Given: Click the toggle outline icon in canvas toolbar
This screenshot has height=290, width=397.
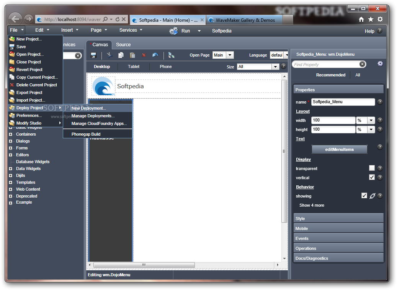Looking at the screenshot, I should click(172, 55).
